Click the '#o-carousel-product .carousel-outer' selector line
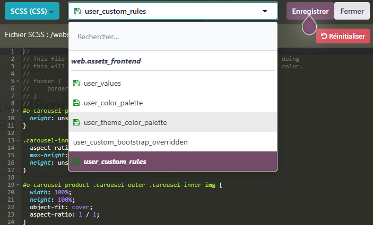This screenshot has height=225, width=373. coord(123,185)
